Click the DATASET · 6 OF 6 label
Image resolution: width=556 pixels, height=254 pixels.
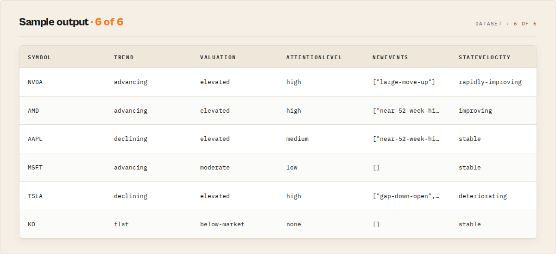pos(506,24)
